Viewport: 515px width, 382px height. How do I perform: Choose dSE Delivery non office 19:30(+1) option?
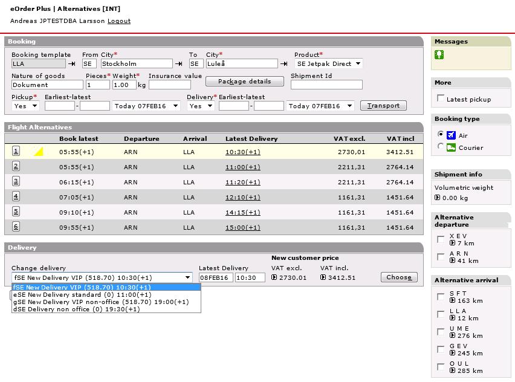tap(106, 309)
